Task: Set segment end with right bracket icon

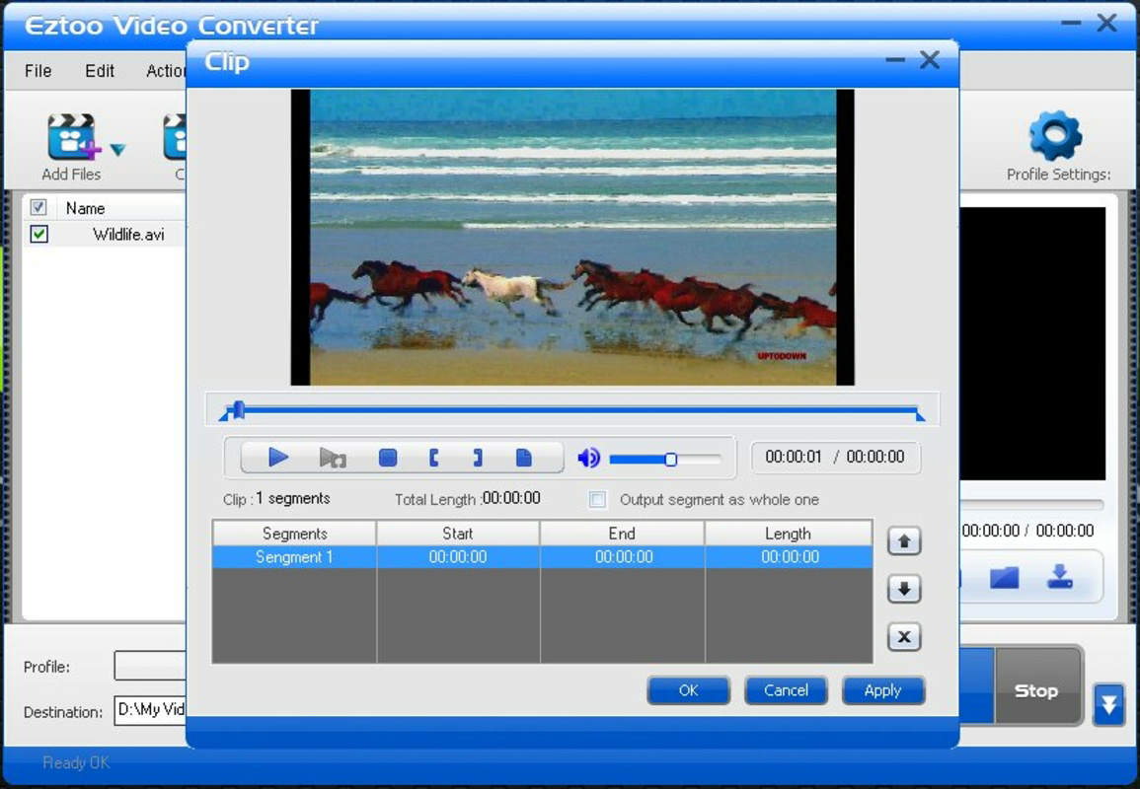Action: click(477, 458)
